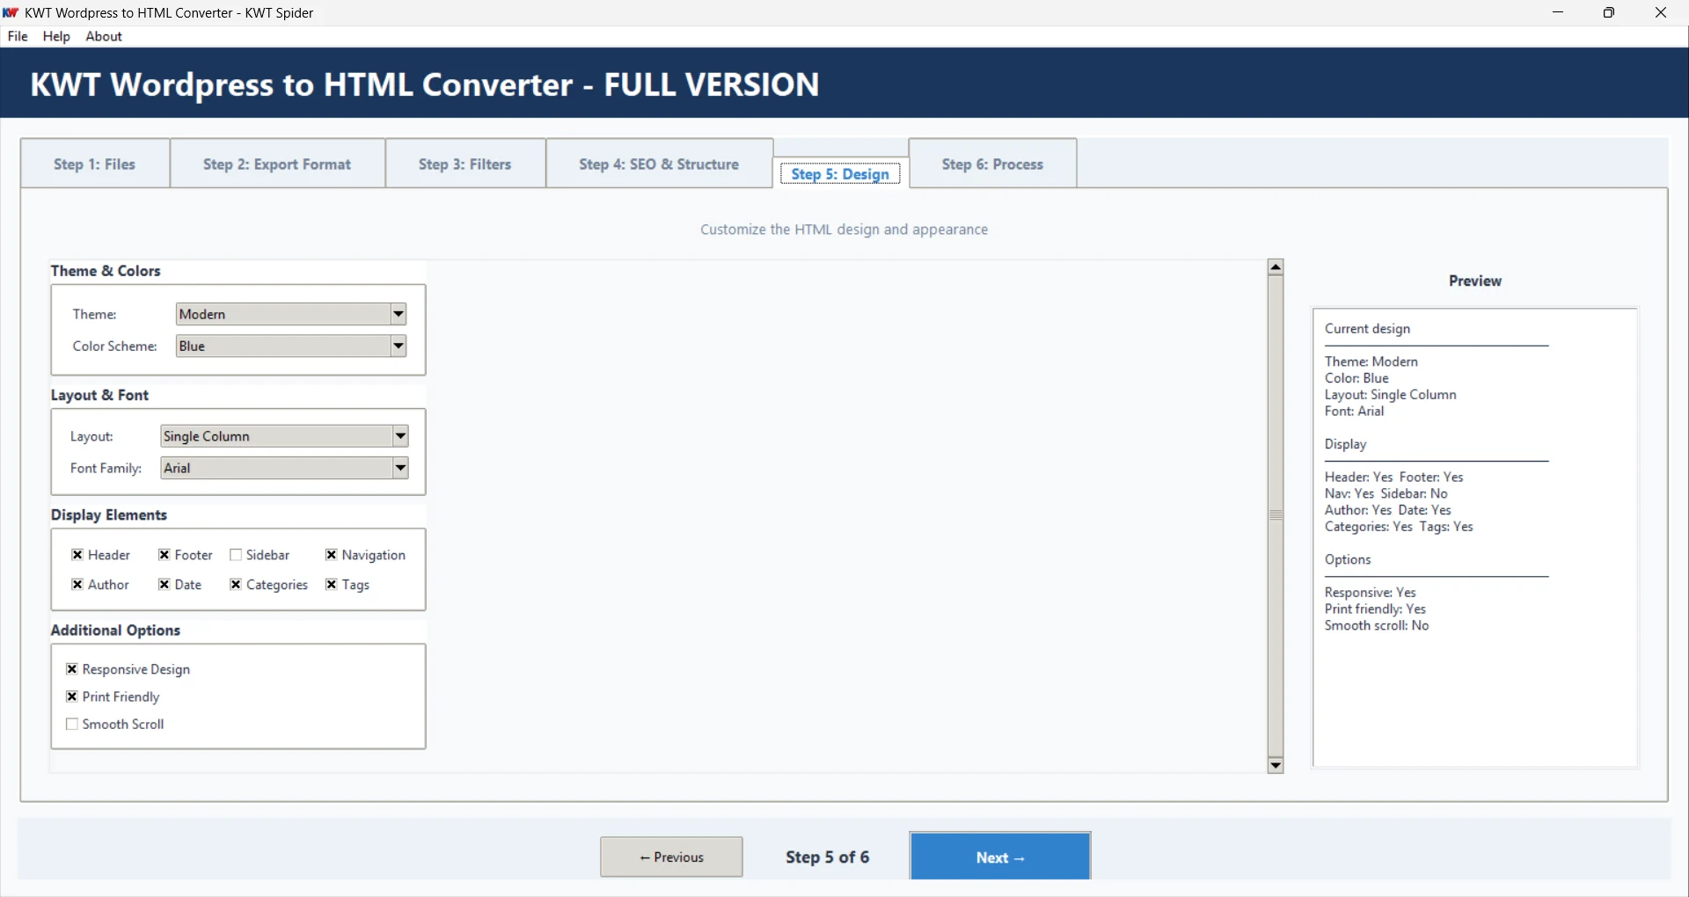Click 'Layout: Single Column' in preview
This screenshot has width=1689, height=897.
1391,395
